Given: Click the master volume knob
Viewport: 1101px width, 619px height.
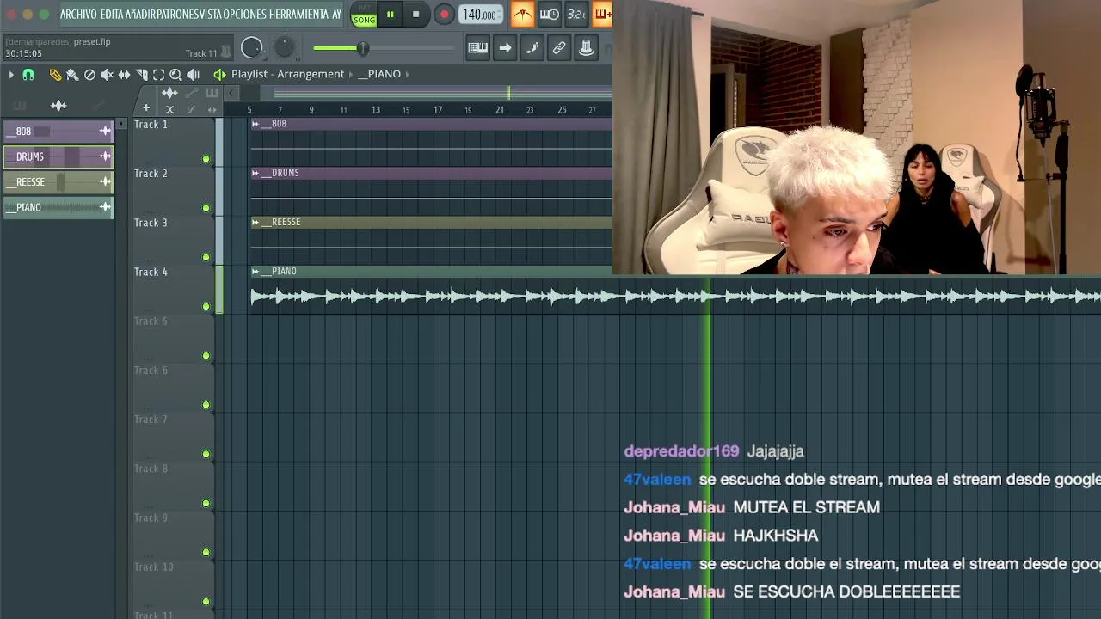Looking at the screenshot, I should 252,48.
